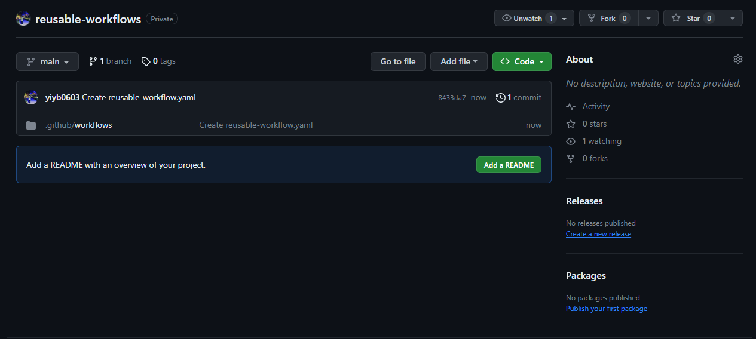Open the main branch selector dropdown

click(x=47, y=61)
